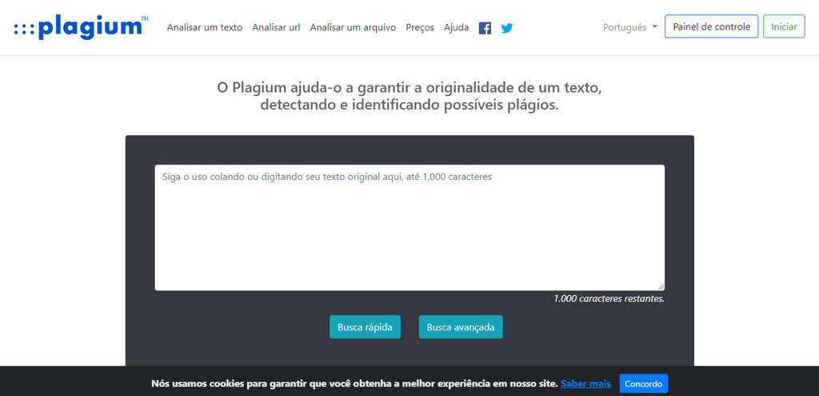The height and width of the screenshot is (396, 819).
Task: Open the Facebook page icon
Action: click(x=485, y=28)
